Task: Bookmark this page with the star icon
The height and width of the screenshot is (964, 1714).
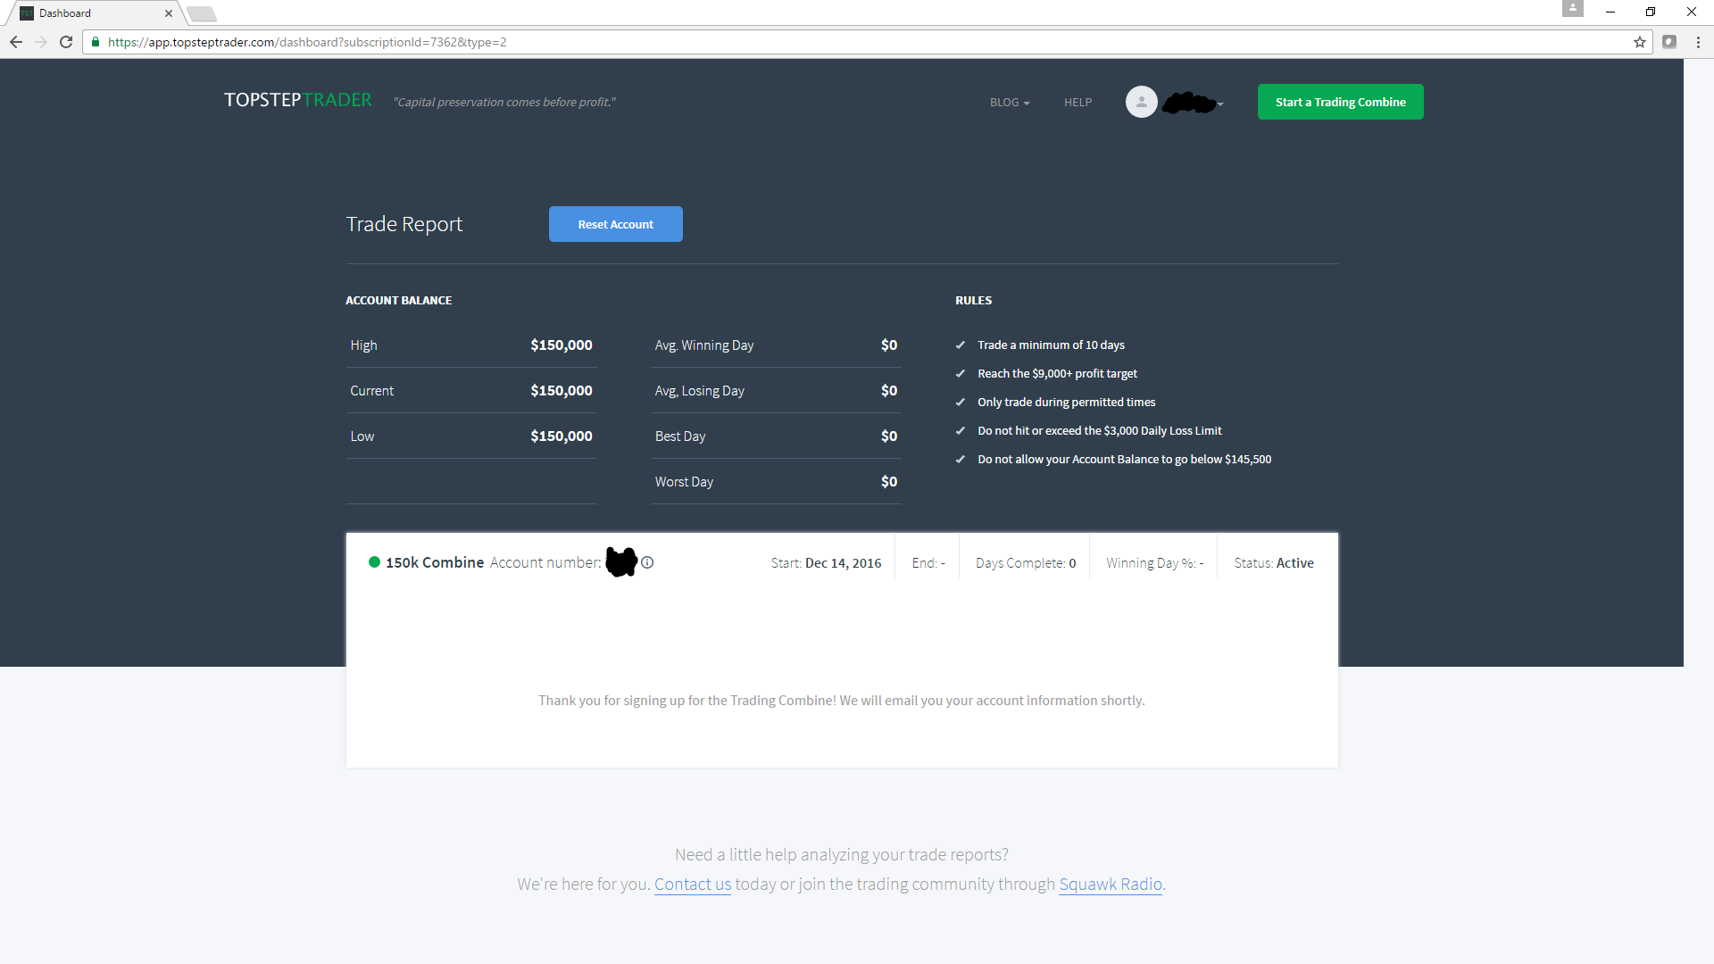Action: pos(1640,42)
